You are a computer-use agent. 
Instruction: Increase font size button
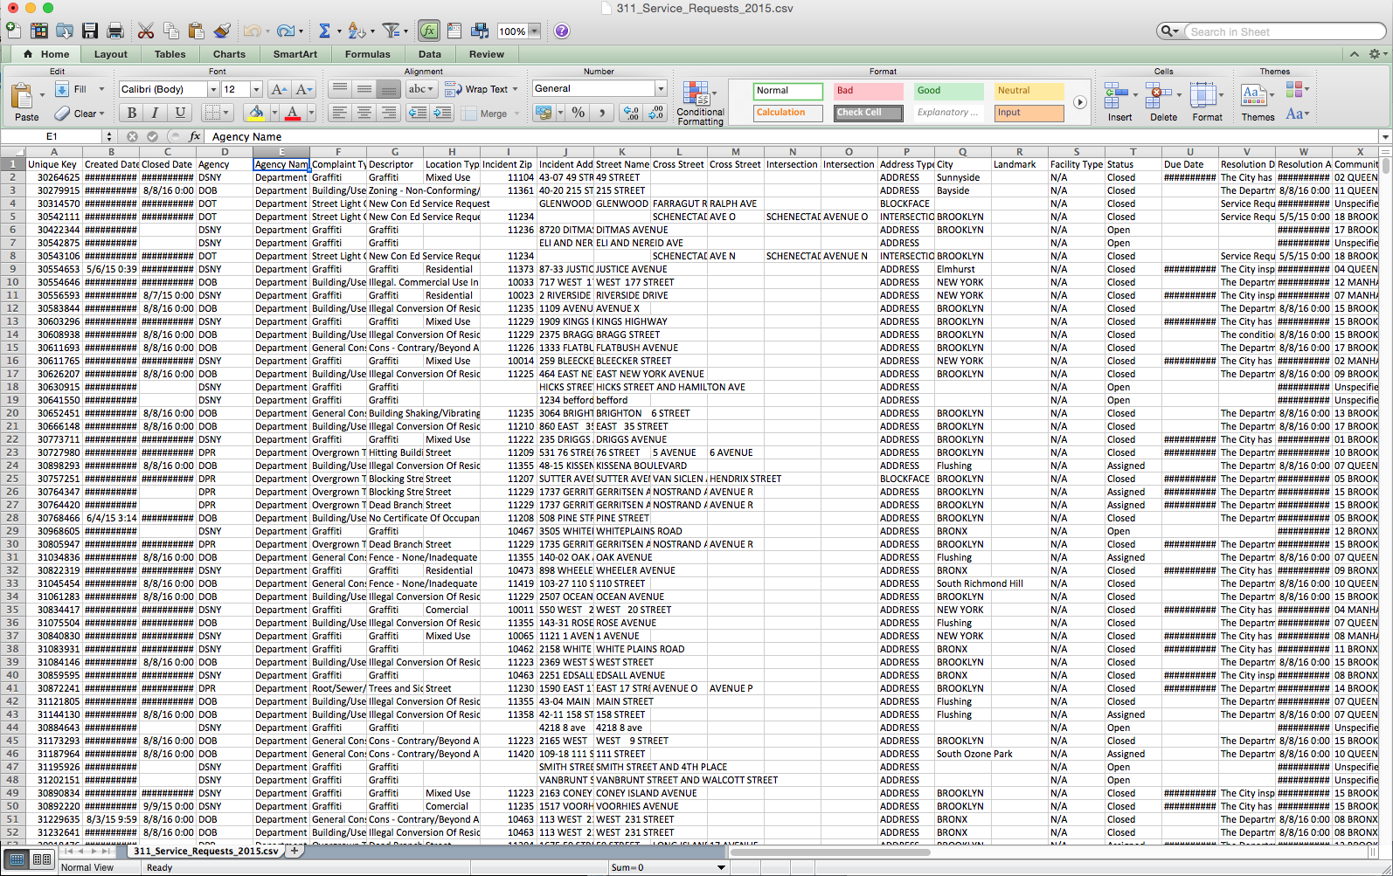point(279,89)
